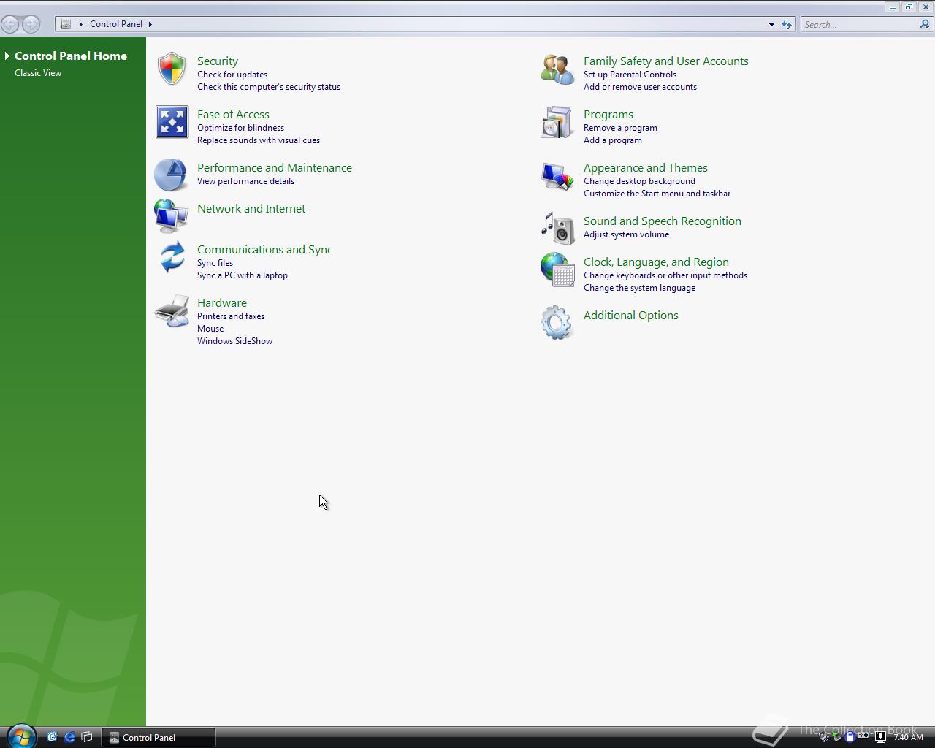This screenshot has width=935, height=748.
Task: Click the Programs disc box icon
Action: click(557, 122)
